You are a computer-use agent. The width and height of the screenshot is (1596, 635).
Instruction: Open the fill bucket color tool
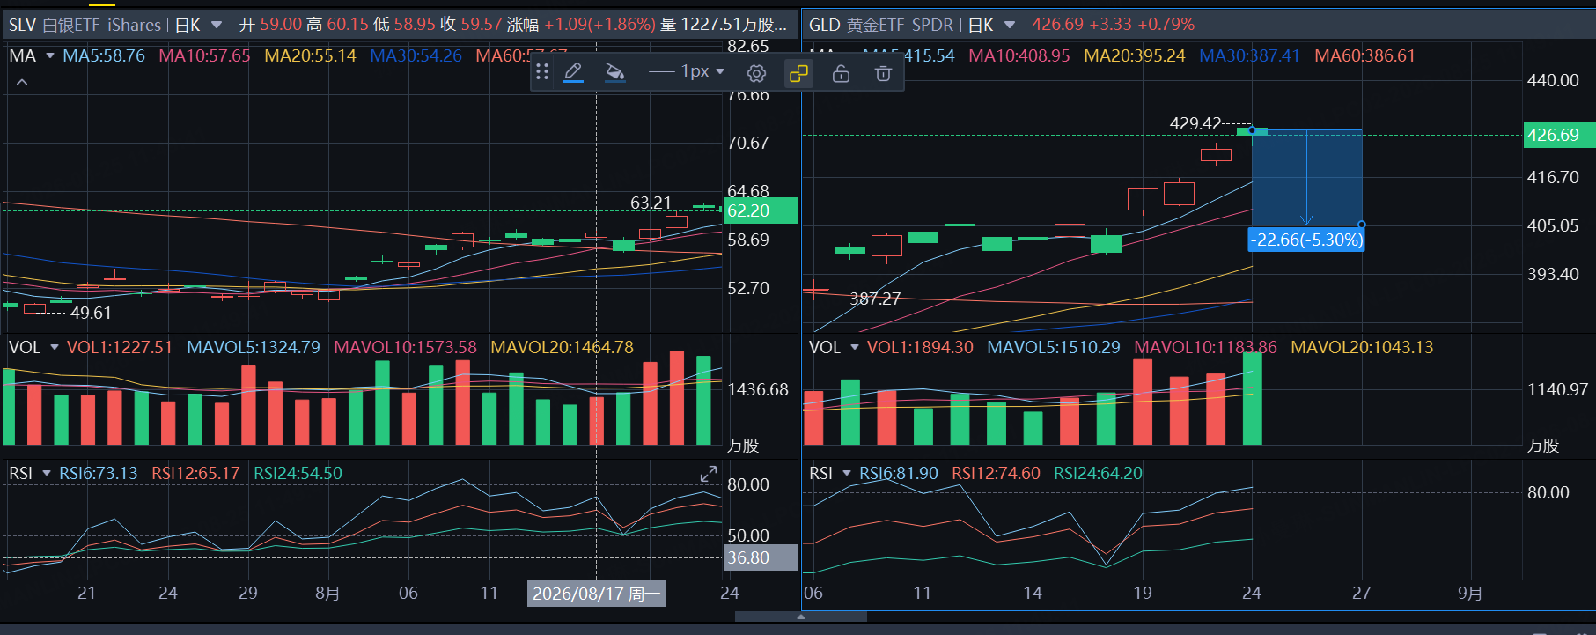[x=615, y=73]
